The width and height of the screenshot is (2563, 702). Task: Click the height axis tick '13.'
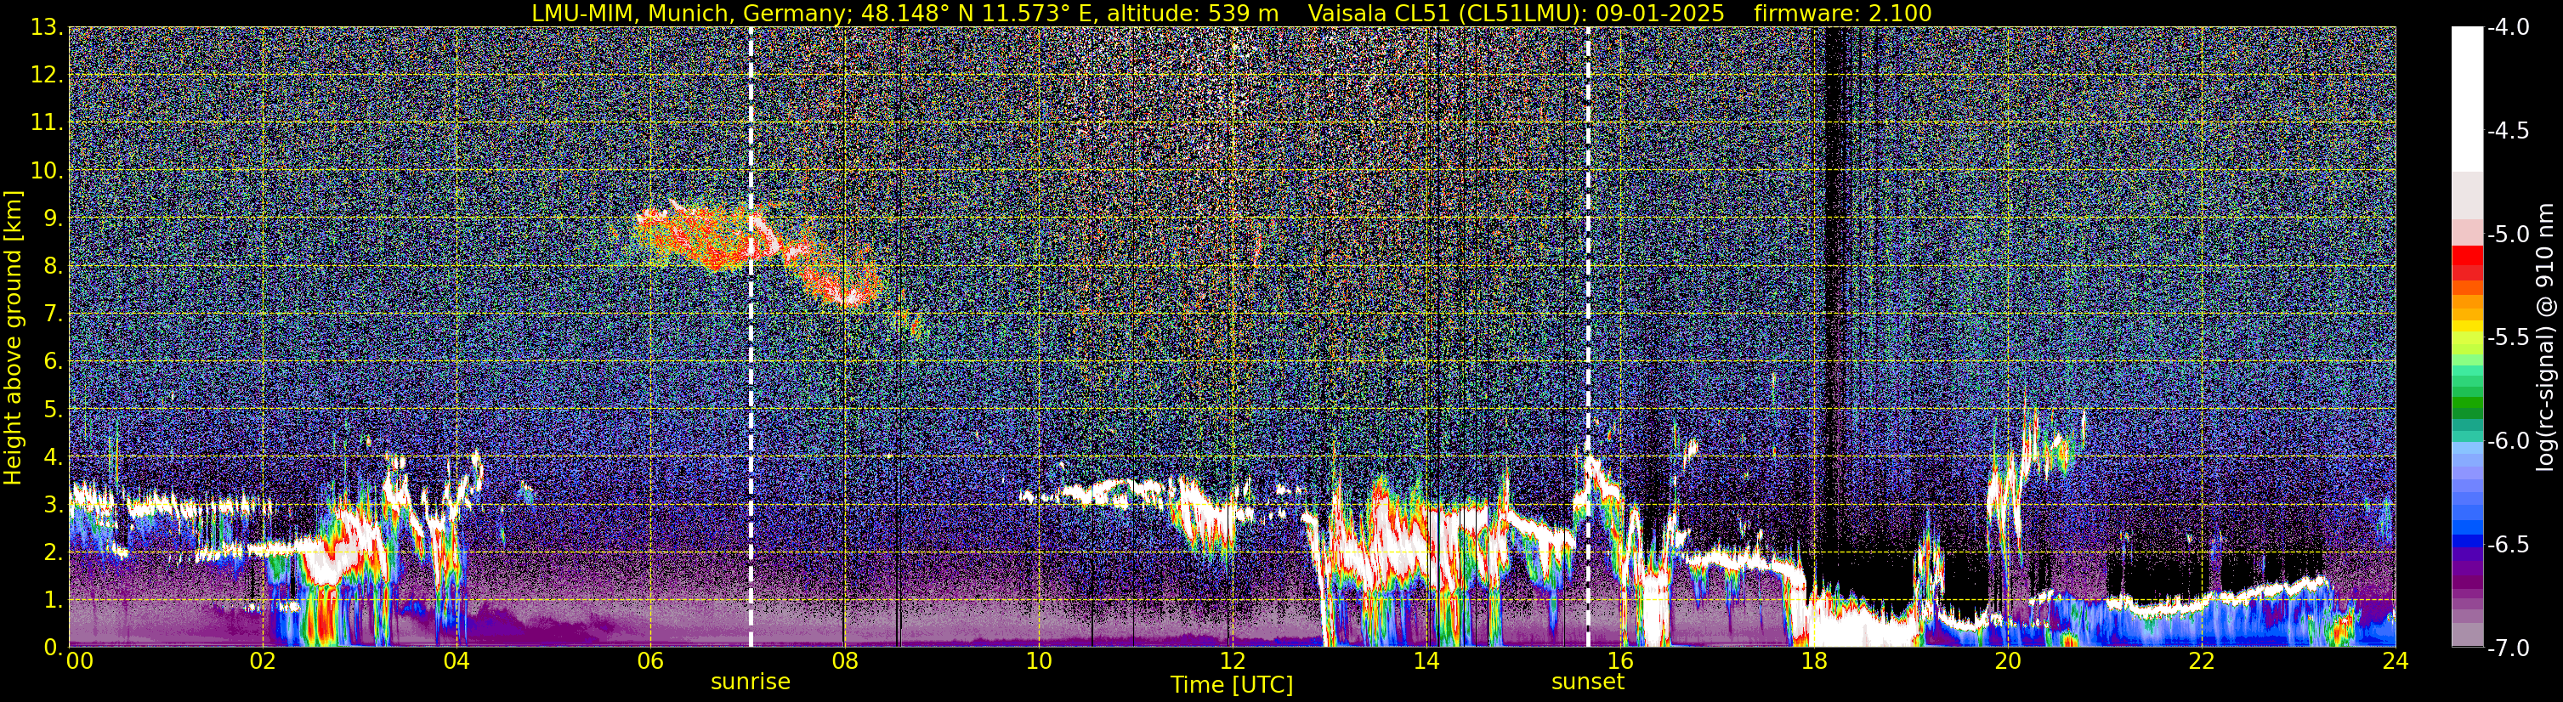coord(47,28)
